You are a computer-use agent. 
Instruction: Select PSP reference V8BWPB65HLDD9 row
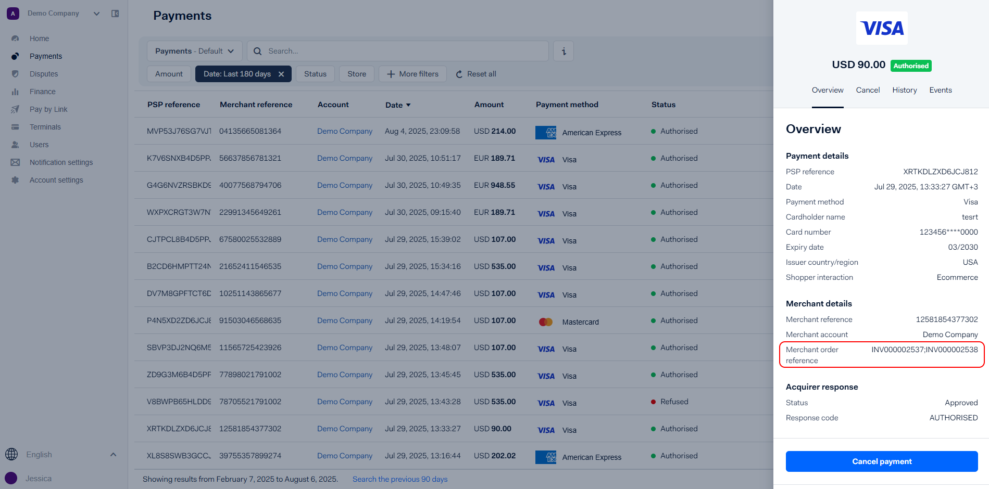[x=179, y=402]
